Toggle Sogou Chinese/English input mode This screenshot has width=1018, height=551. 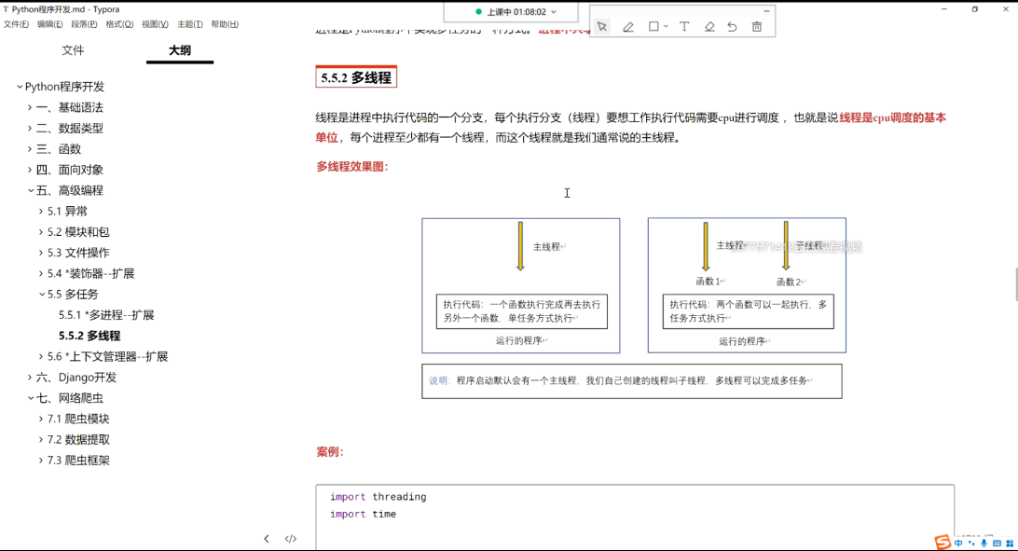958,543
